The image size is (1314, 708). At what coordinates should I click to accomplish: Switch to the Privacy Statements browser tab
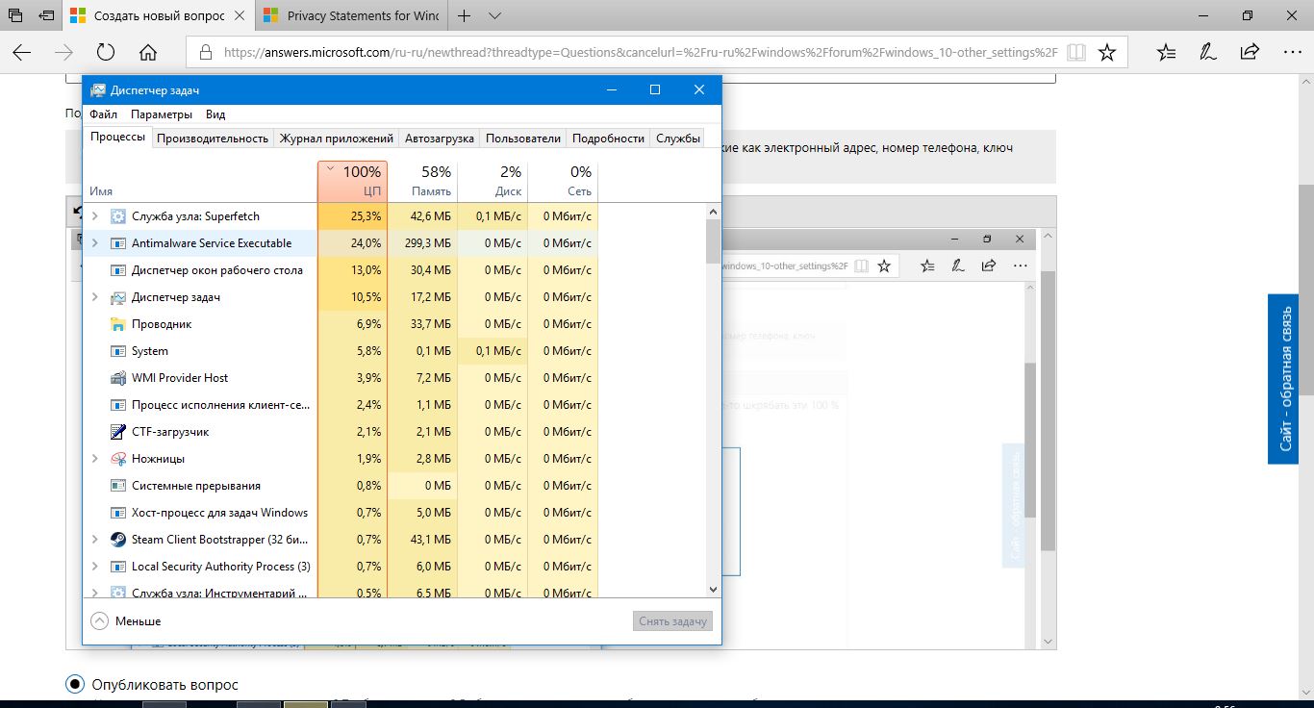[x=350, y=16]
